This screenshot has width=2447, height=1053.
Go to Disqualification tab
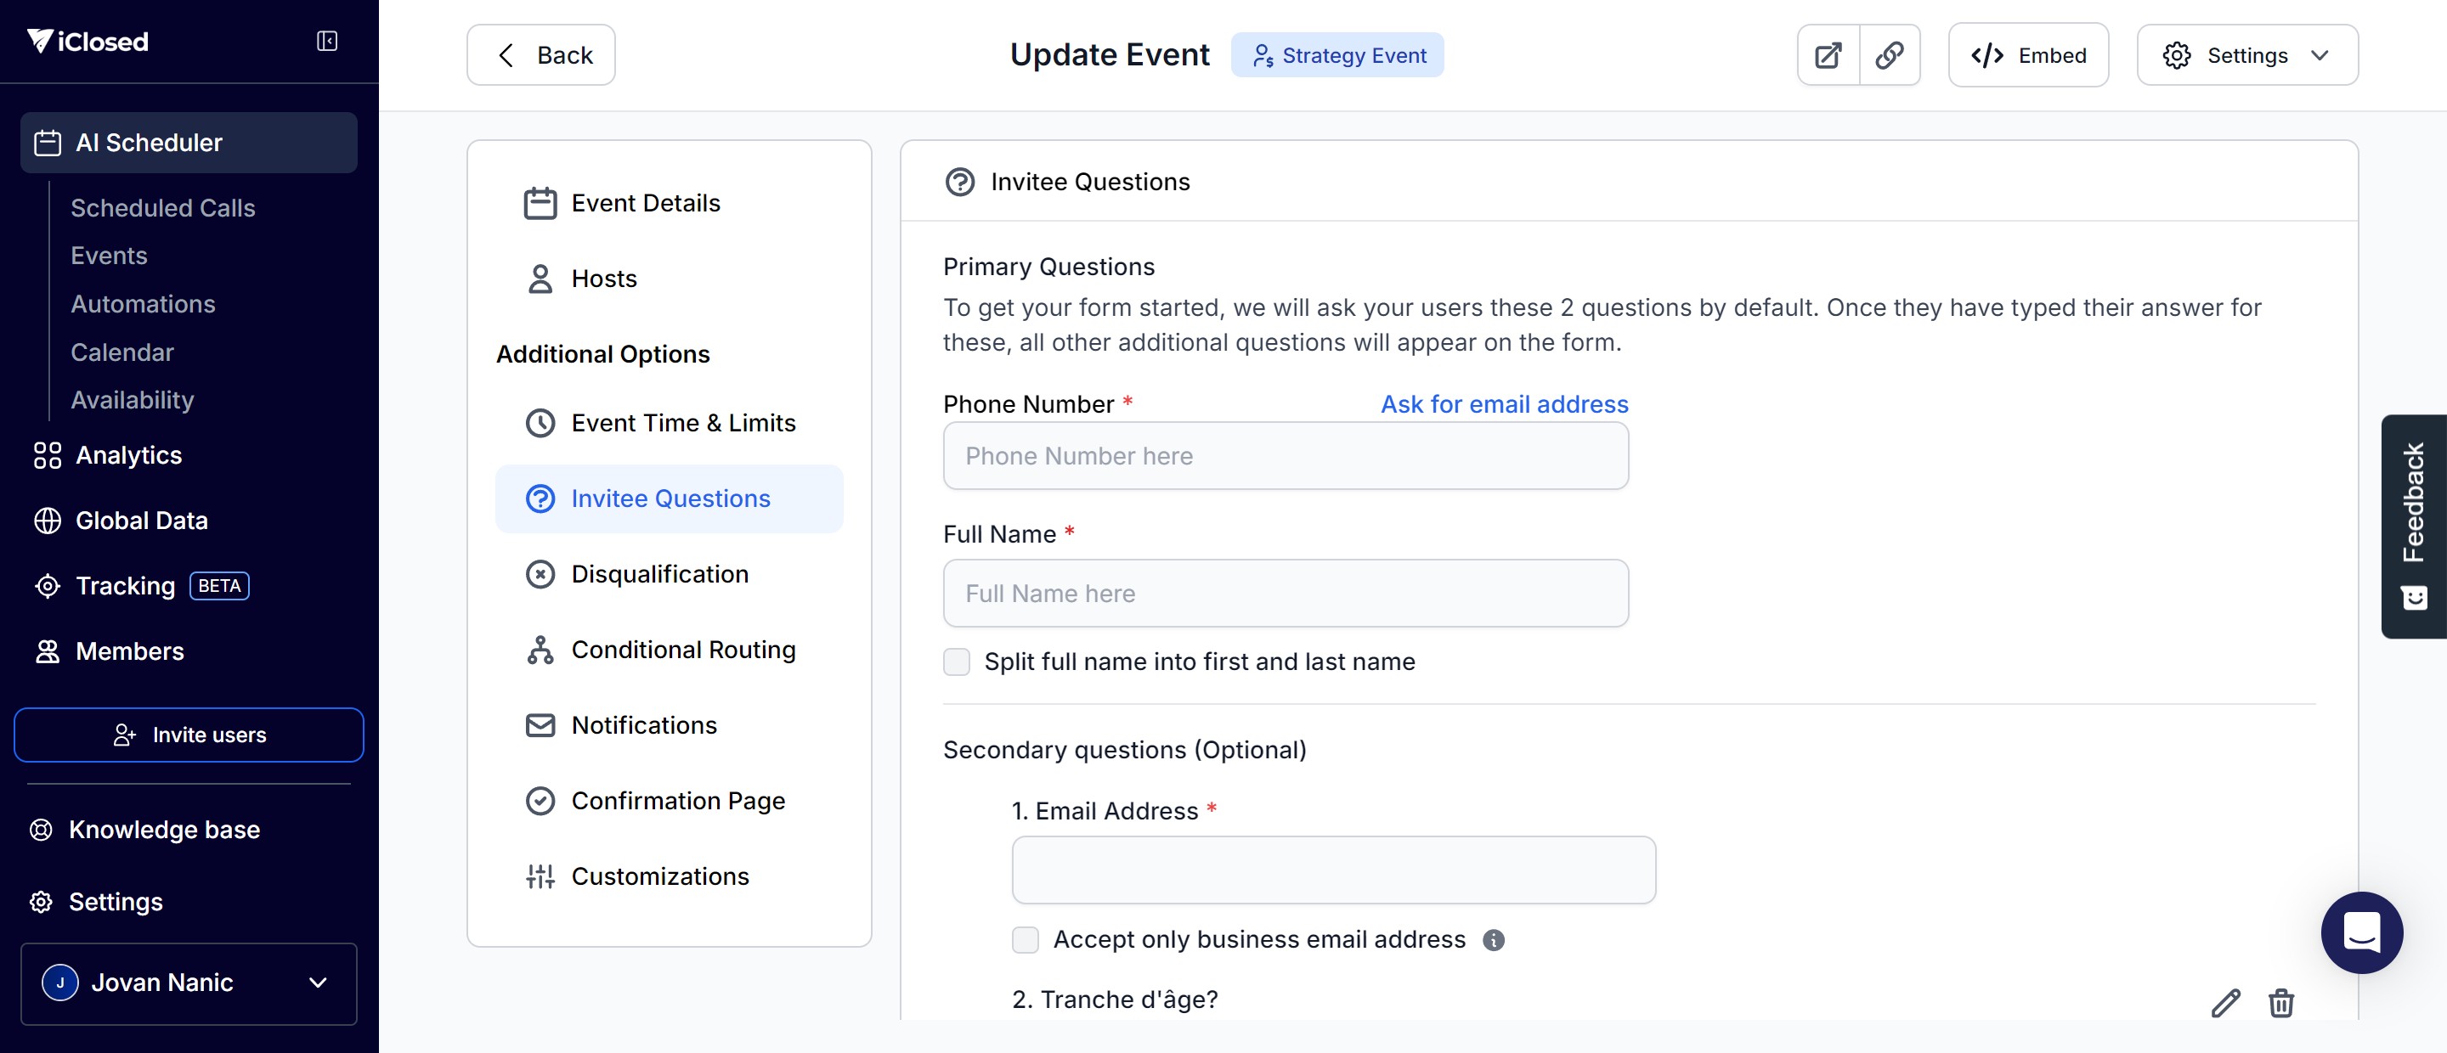tap(659, 573)
